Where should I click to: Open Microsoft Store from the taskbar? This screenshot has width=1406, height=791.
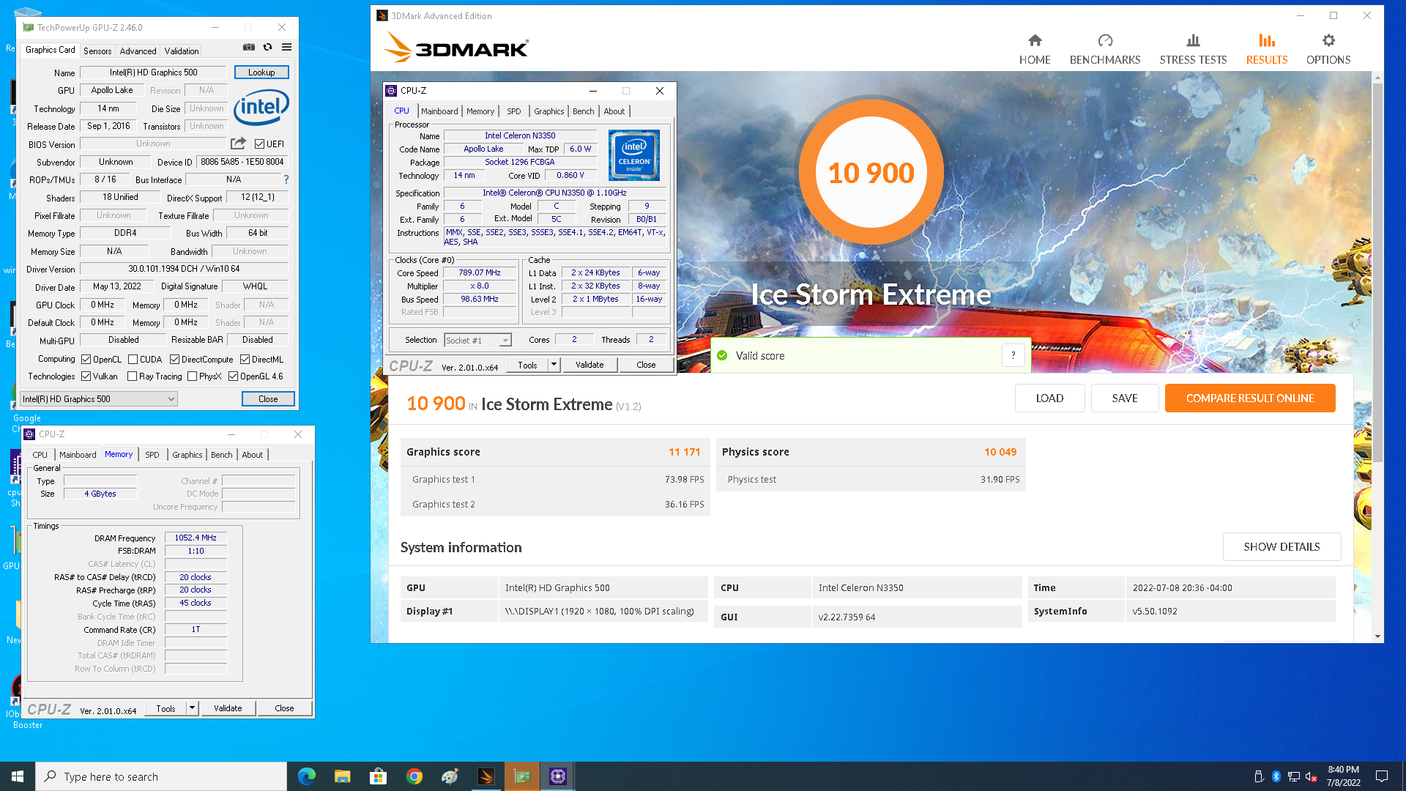point(378,776)
